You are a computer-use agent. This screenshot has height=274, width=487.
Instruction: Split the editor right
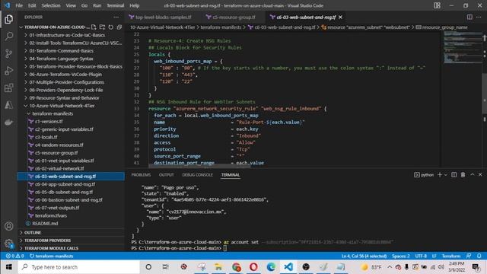coord(469,17)
